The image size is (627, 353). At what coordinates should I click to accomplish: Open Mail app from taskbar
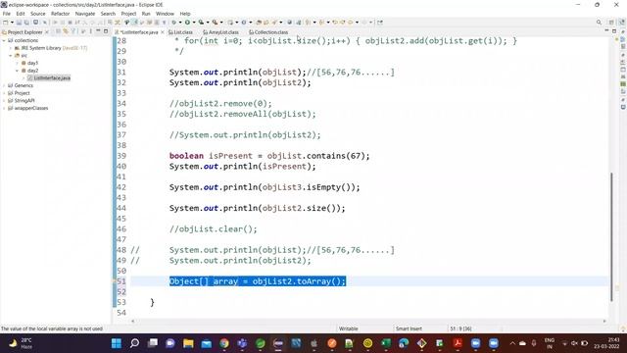207,343
